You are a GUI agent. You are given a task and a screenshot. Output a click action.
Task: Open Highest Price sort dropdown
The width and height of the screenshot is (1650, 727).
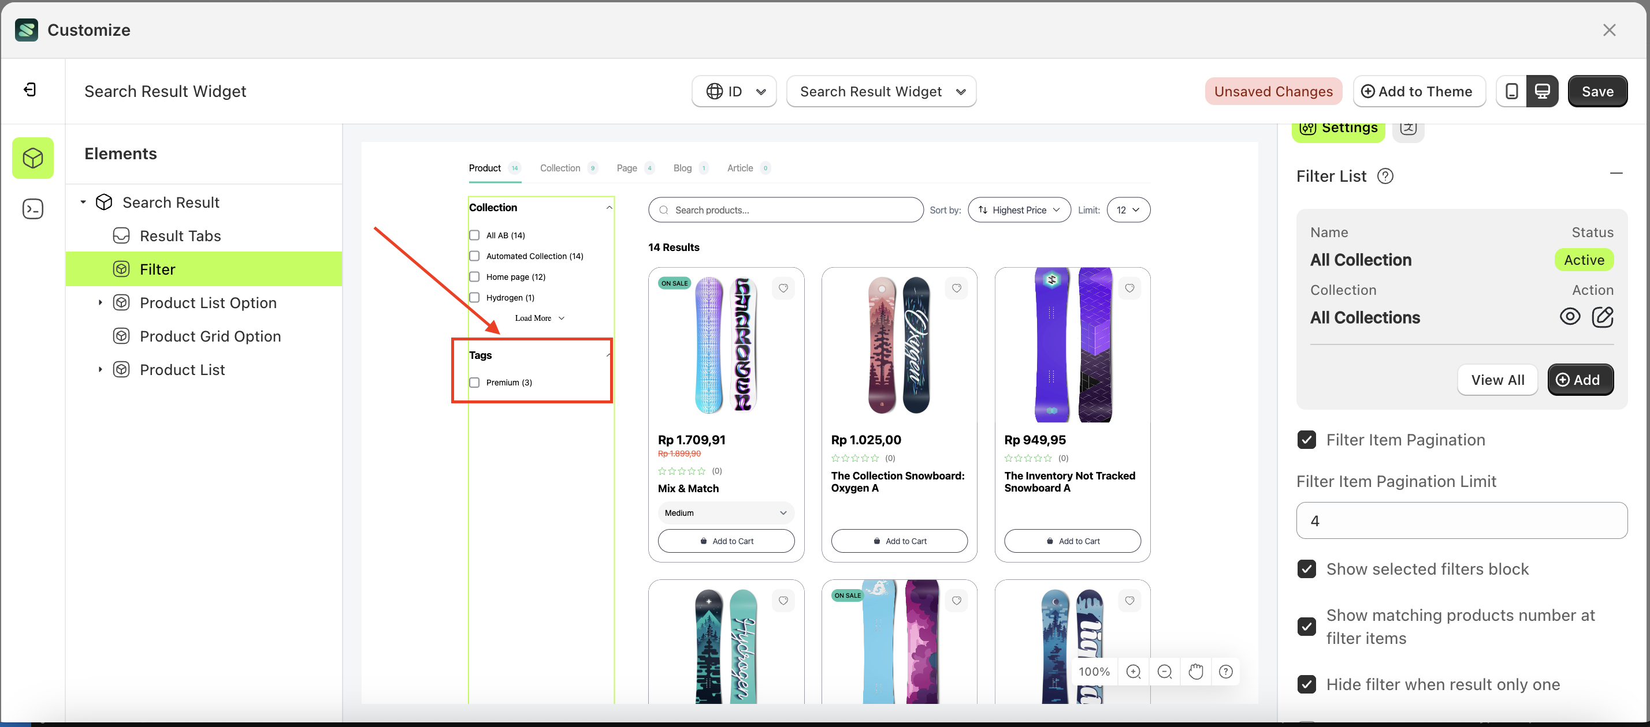tap(1019, 210)
